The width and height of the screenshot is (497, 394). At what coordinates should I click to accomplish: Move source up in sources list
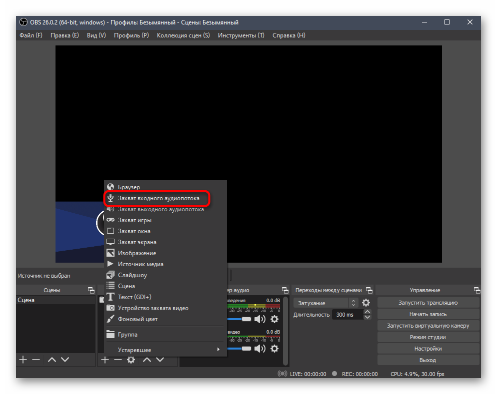[x=147, y=360]
